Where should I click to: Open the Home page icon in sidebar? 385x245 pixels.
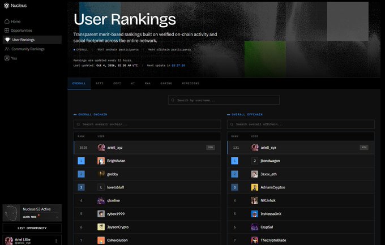click(7, 22)
